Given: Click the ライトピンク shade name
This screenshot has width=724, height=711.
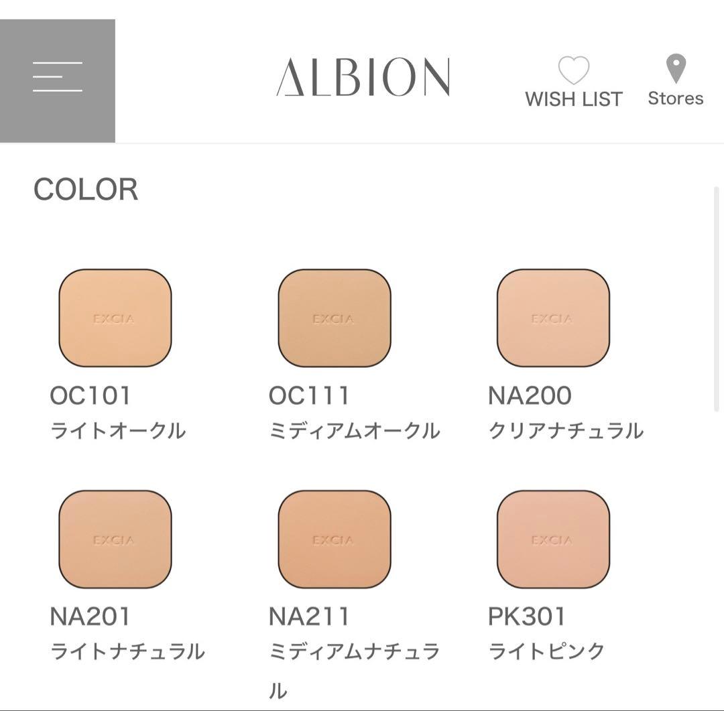Looking at the screenshot, I should click(546, 651).
